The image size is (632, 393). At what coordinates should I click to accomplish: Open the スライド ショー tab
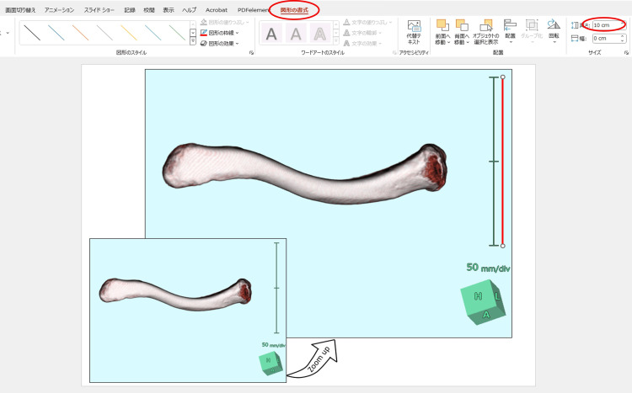tap(99, 10)
